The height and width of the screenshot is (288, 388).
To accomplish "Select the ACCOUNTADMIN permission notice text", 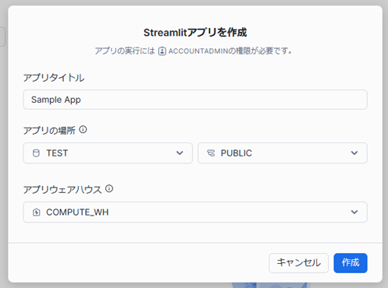I will 194,51.
